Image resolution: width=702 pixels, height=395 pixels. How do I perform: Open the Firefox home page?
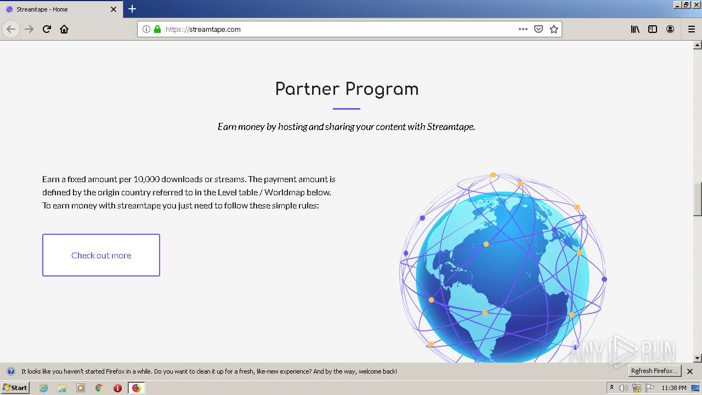[x=64, y=29]
